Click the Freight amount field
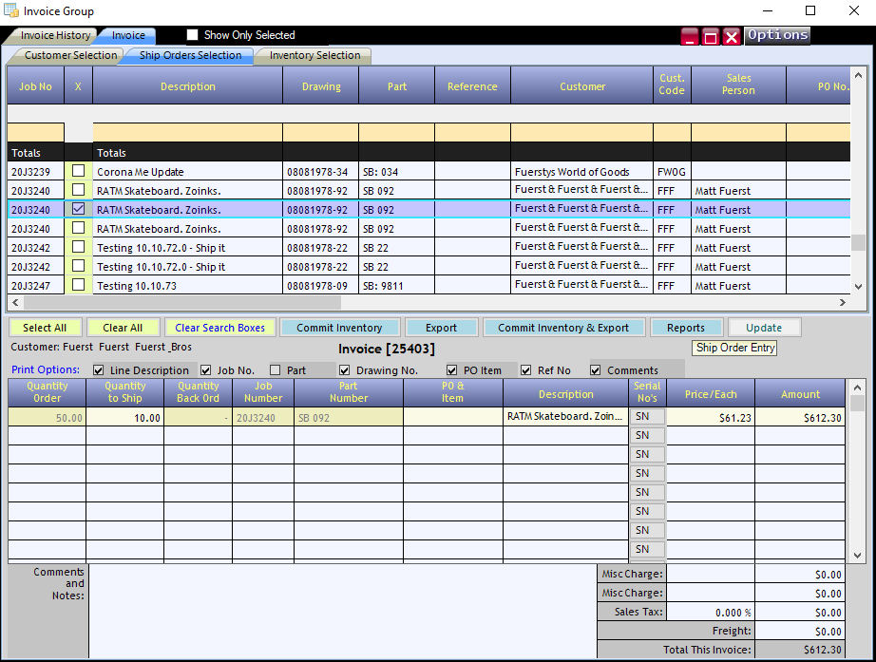The width and height of the screenshot is (876, 662). 800,632
